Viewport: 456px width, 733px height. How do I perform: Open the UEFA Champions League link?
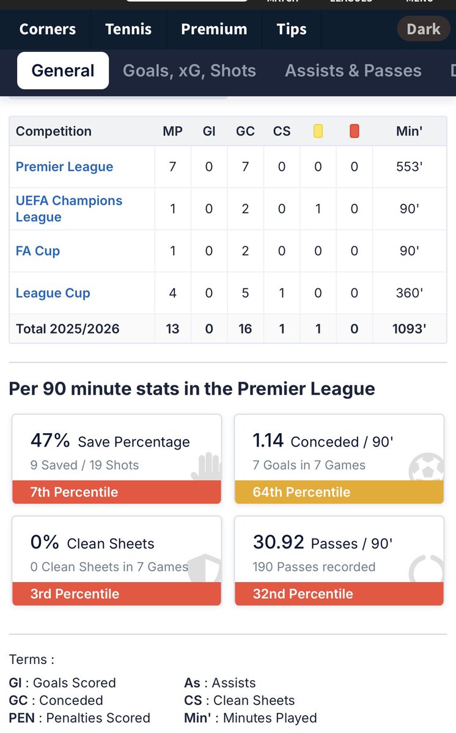pyautogui.click(x=69, y=209)
